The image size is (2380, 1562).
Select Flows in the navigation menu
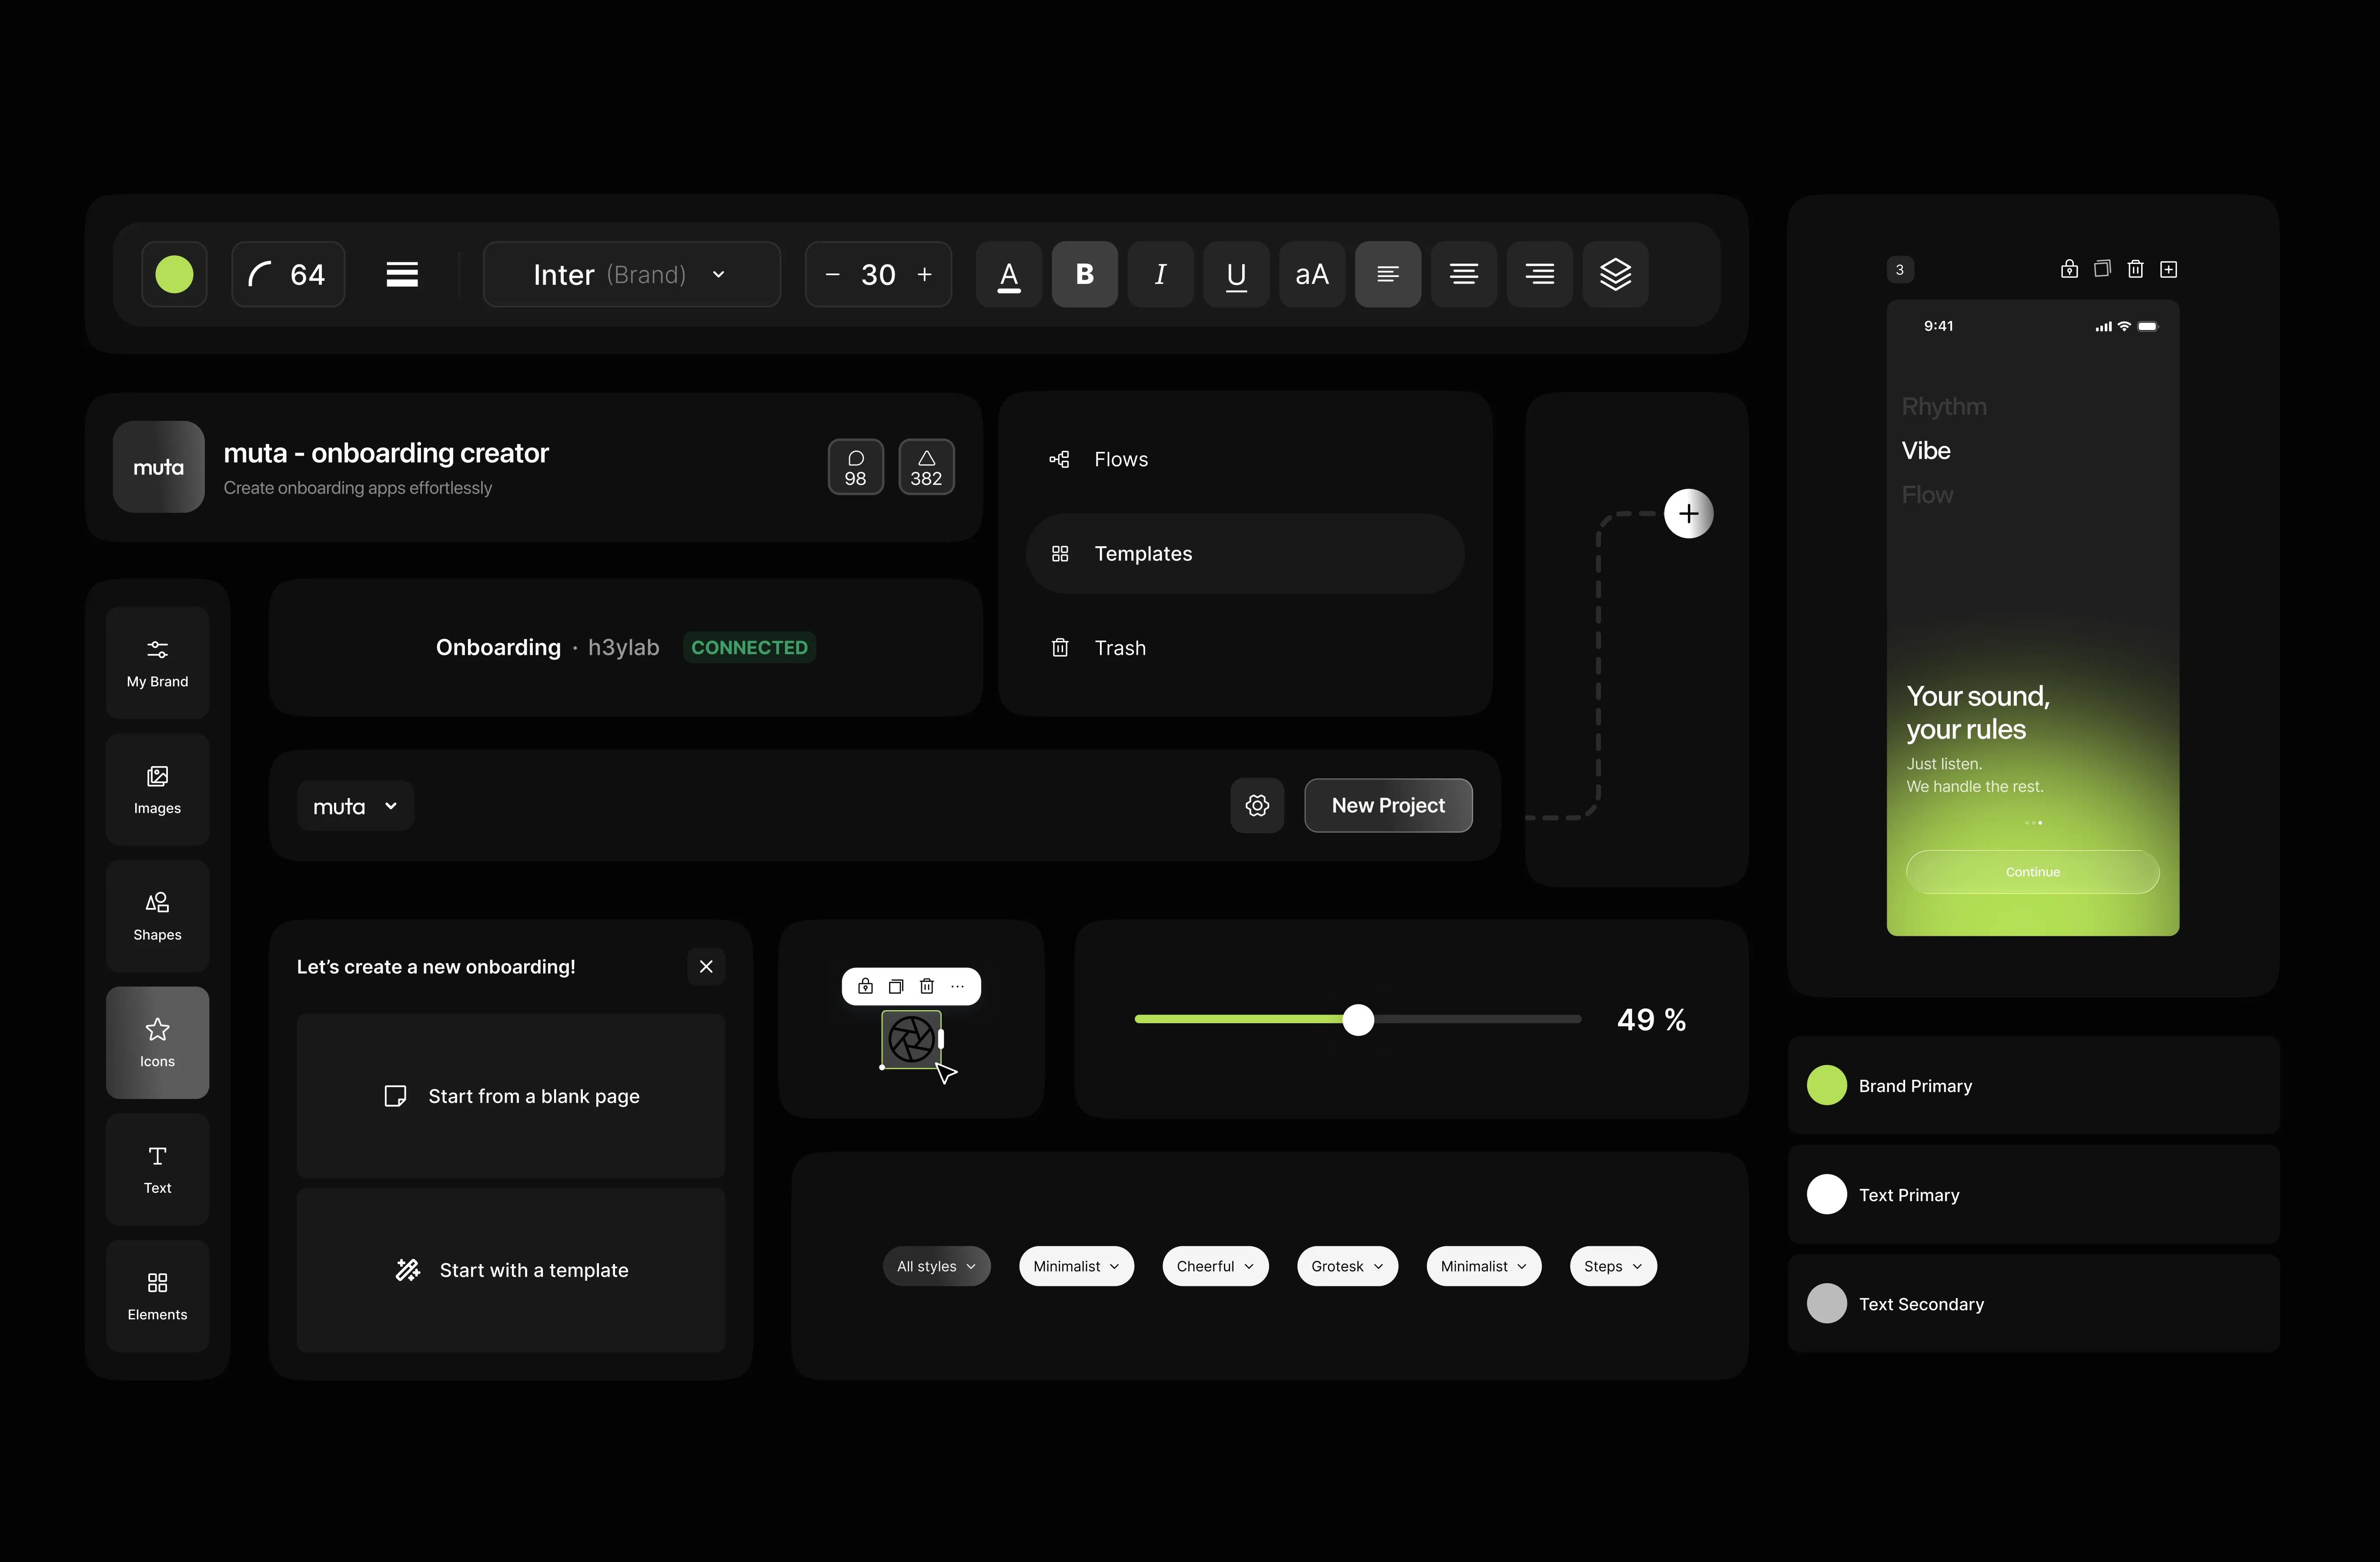point(1120,459)
